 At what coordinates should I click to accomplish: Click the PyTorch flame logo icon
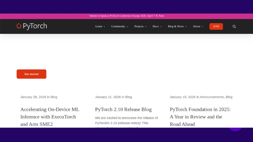pos(19,26)
